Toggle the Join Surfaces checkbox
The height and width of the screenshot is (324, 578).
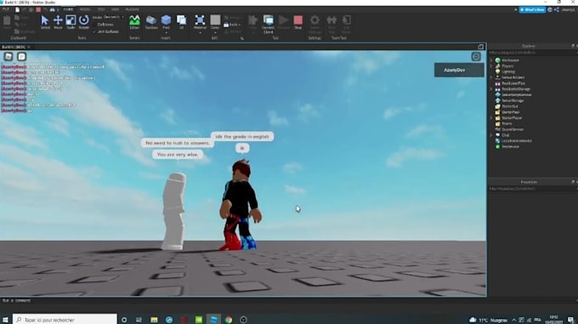(105, 31)
